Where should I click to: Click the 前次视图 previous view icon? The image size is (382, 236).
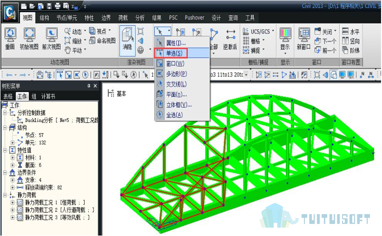pyautogui.click(x=52, y=35)
